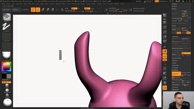Choose the Pinch brush icon
This screenshot has height=109, width=194.
[x=7, y=85]
